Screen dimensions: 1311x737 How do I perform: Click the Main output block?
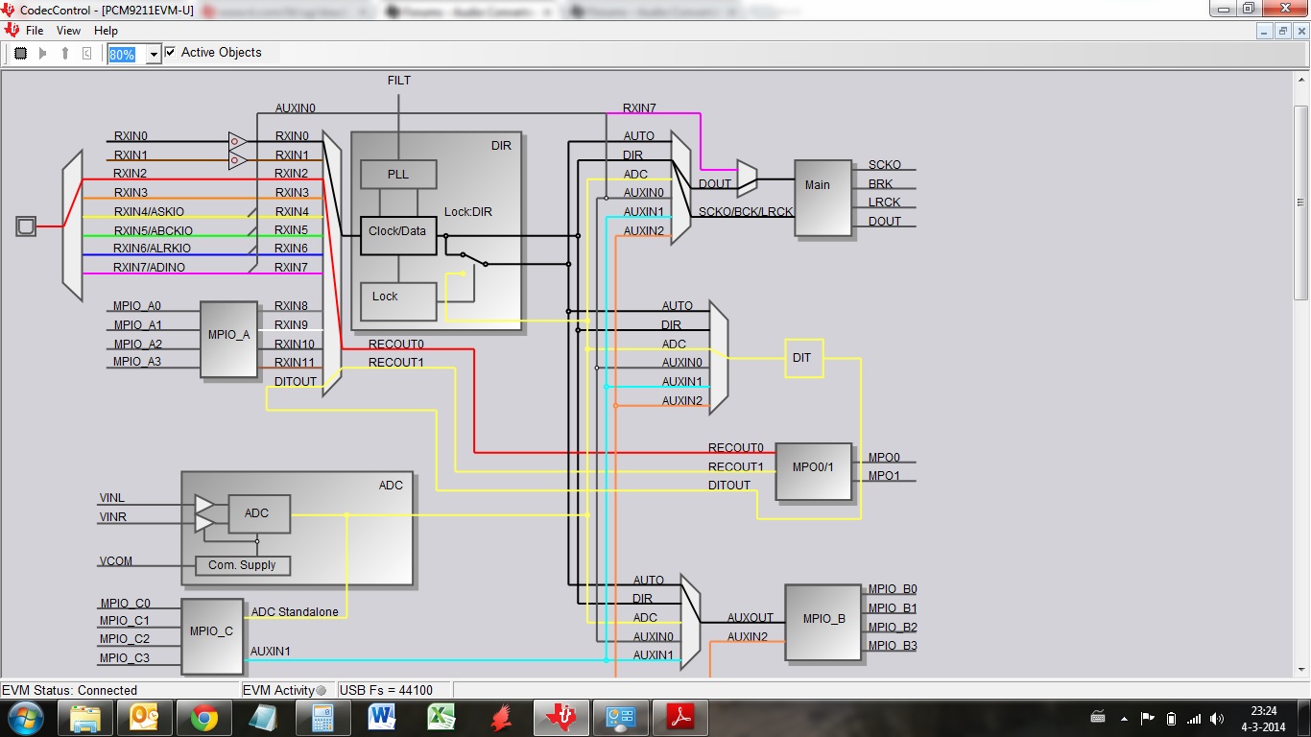(x=819, y=198)
